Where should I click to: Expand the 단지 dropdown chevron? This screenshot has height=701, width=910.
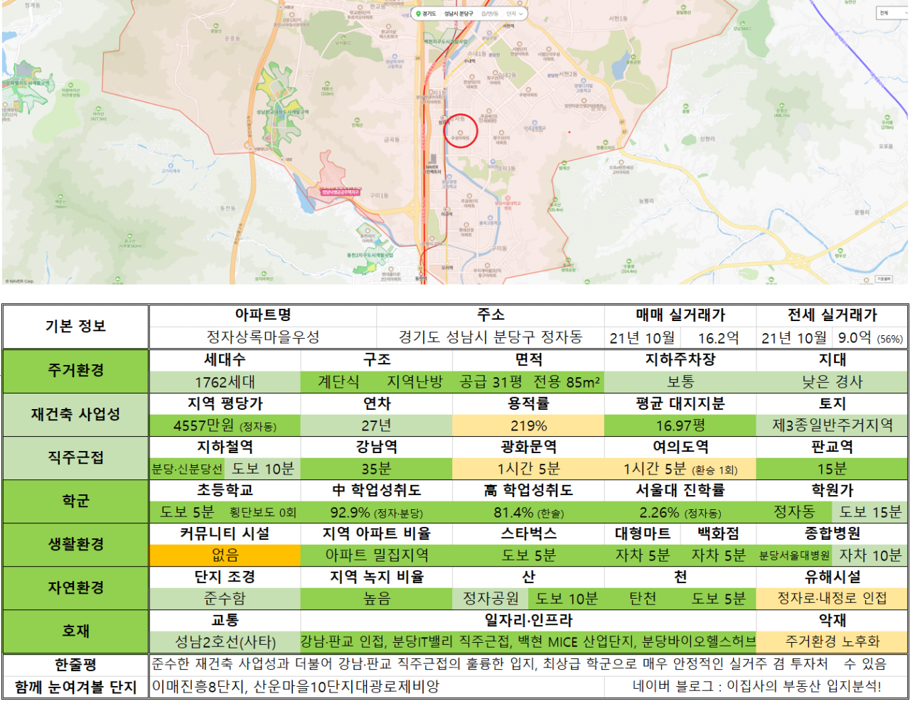click(521, 13)
